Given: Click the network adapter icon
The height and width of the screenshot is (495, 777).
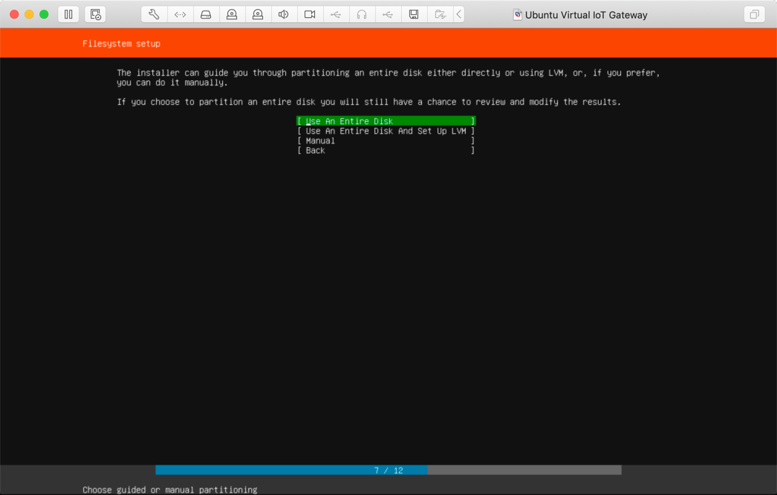Looking at the screenshot, I should click(181, 14).
